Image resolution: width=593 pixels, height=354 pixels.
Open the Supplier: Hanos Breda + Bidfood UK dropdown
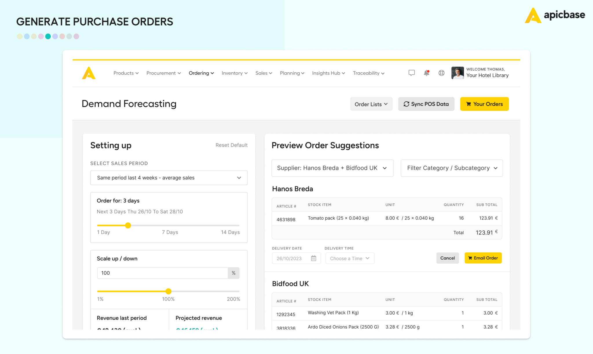click(332, 168)
